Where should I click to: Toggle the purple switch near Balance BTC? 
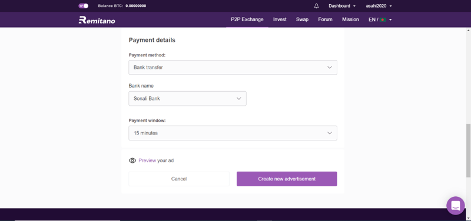pos(84,6)
